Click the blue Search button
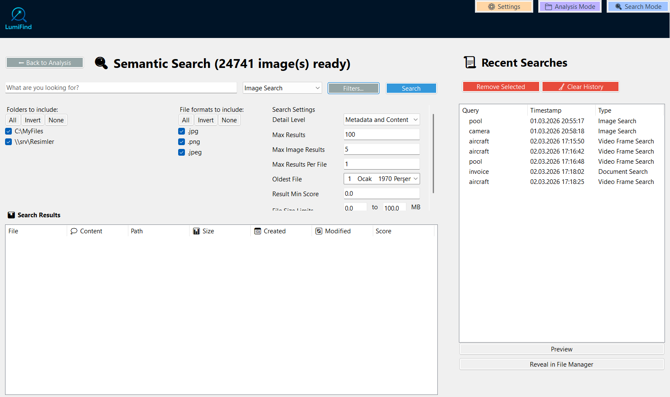The image size is (670, 397). pos(411,88)
